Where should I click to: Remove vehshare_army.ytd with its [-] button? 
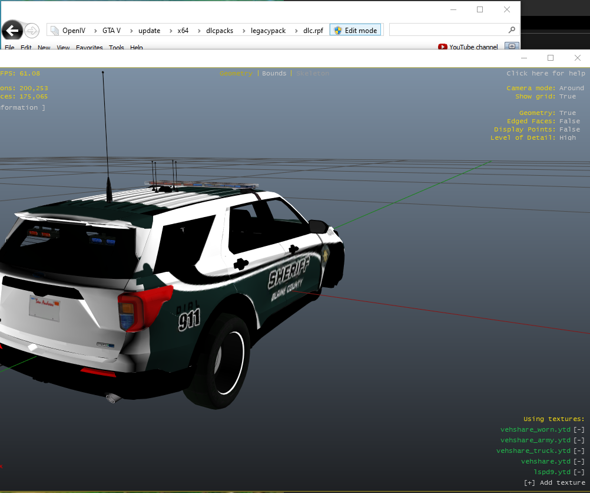579,440
